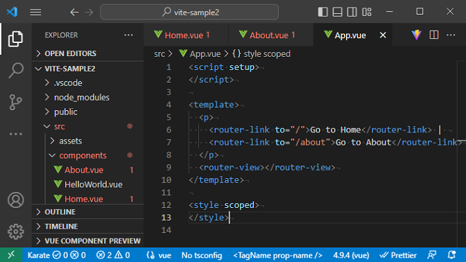
Task: Close the App.vue tab
Action: (383, 35)
